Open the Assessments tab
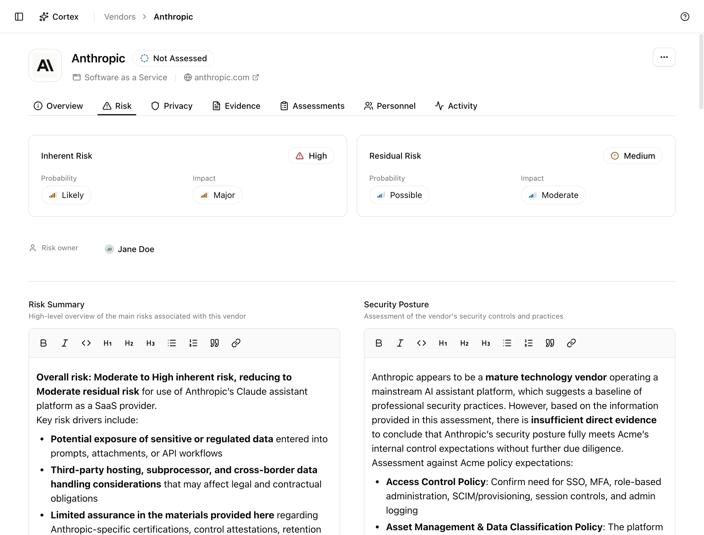The height and width of the screenshot is (535, 704). (x=312, y=106)
